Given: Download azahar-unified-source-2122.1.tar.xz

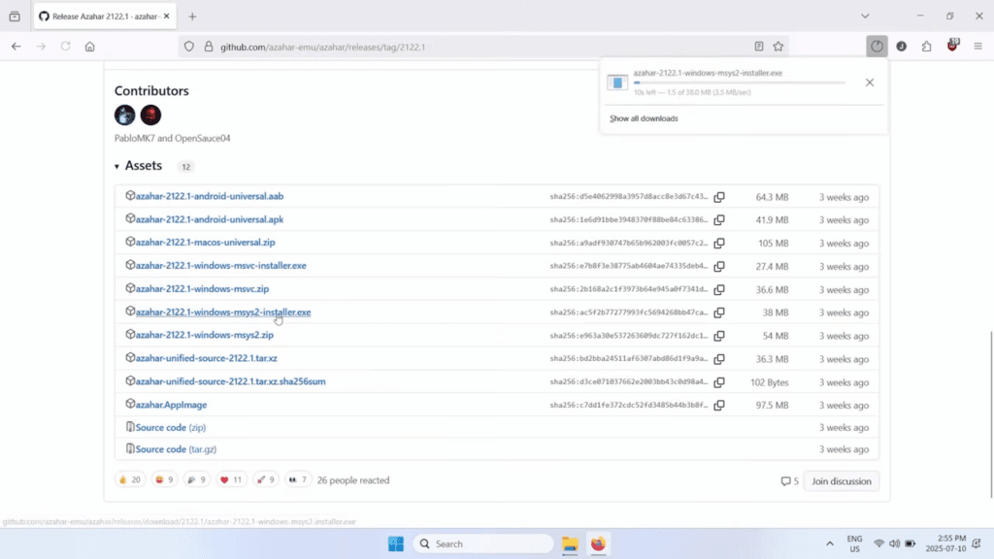Looking at the screenshot, I should tap(206, 358).
